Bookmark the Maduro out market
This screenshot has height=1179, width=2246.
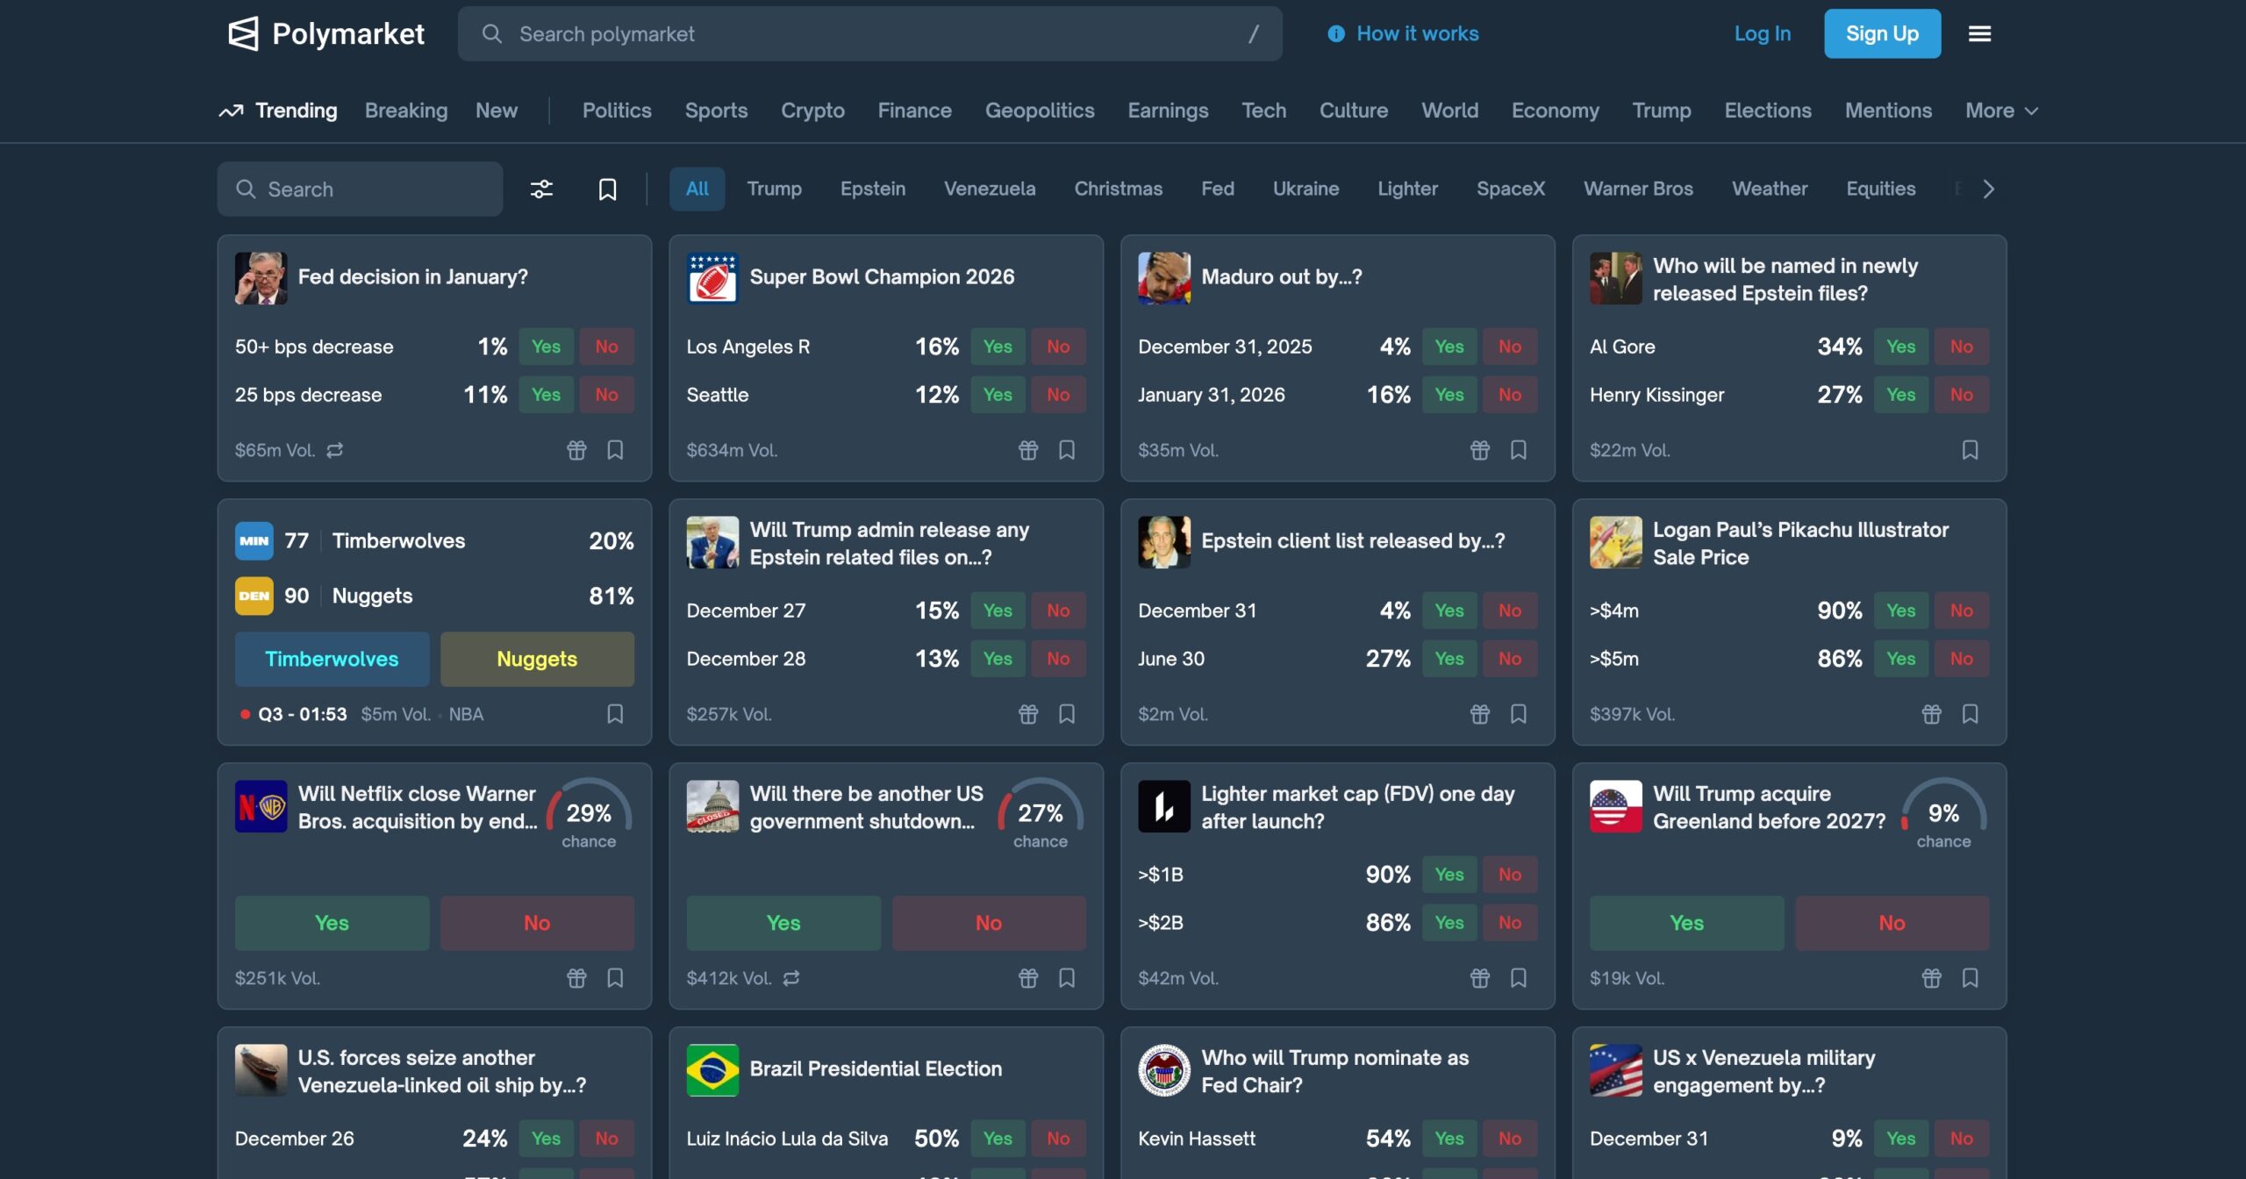[1519, 450]
